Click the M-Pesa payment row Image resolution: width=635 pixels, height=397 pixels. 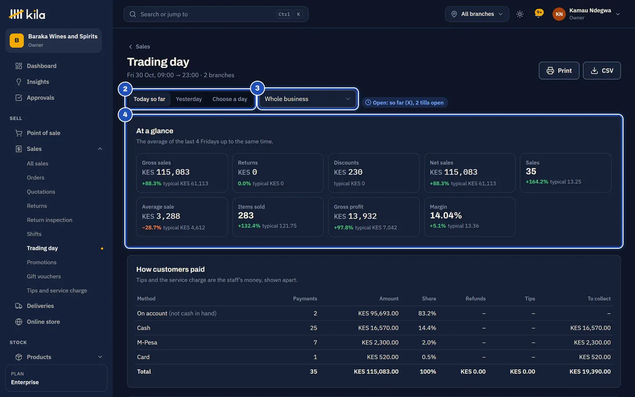click(x=374, y=342)
